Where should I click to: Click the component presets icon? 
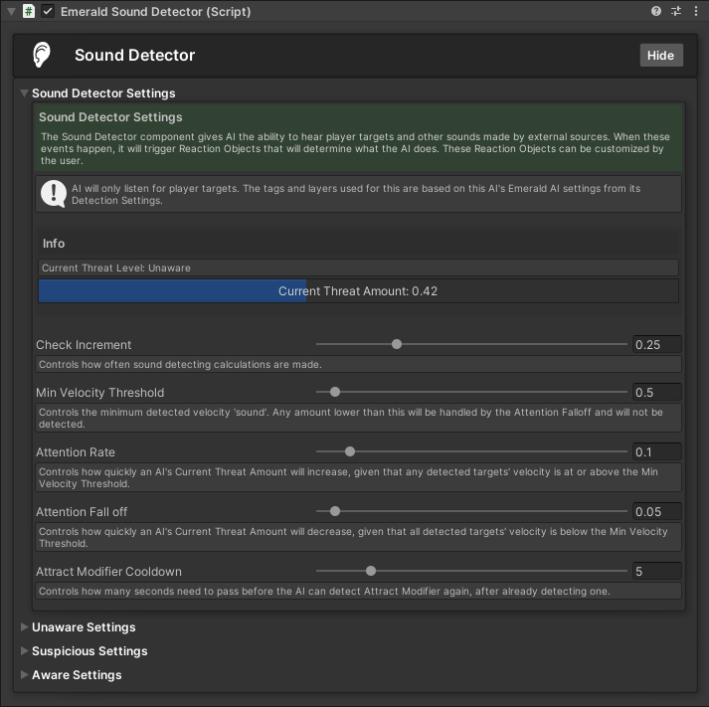pos(676,12)
